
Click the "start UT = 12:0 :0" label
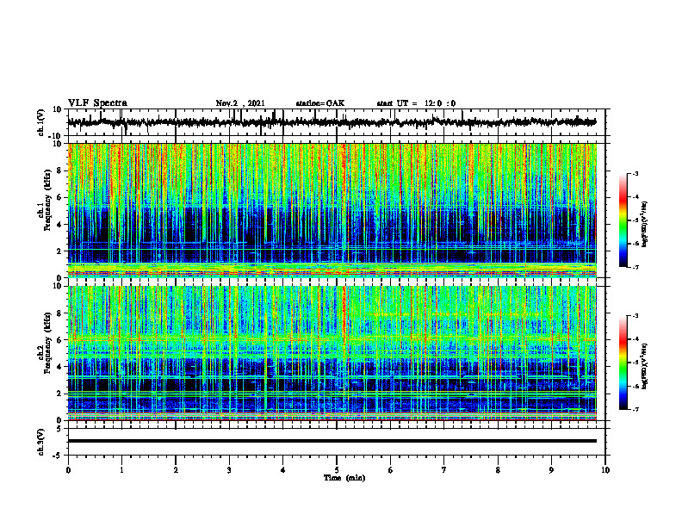click(x=416, y=103)
